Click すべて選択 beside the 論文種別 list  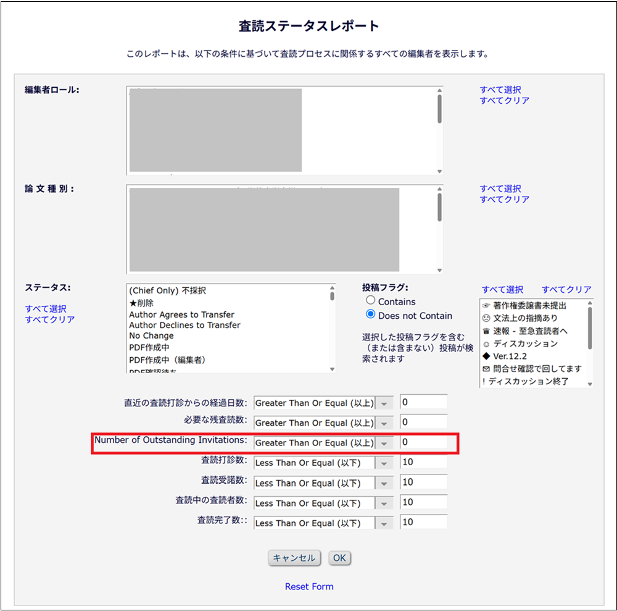coord(500,188)
